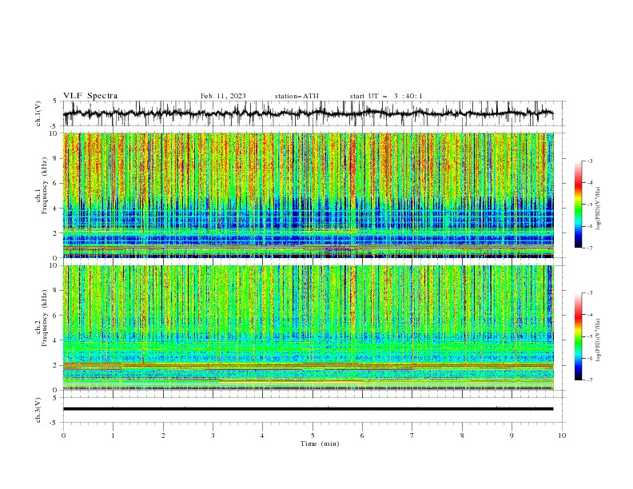Click the "Time (min)" axis label

pos(320,443)
